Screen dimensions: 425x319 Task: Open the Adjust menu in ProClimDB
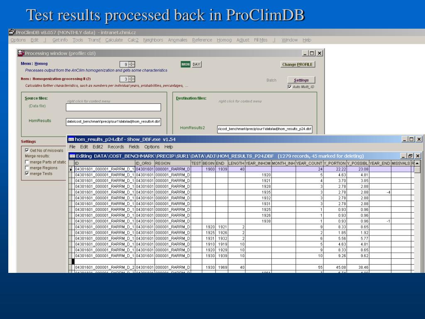(242, 40)
